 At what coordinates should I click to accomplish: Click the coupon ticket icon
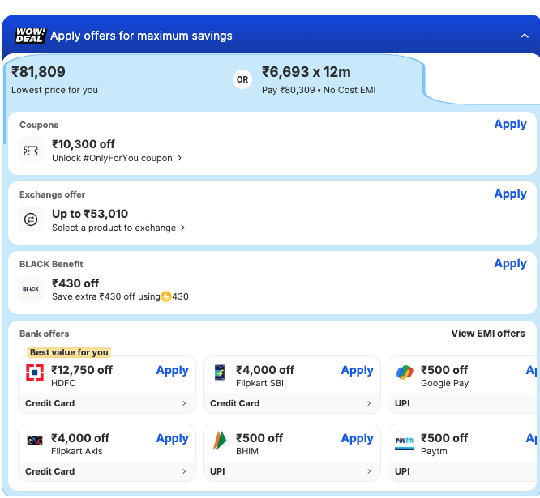tap(31, 151)
